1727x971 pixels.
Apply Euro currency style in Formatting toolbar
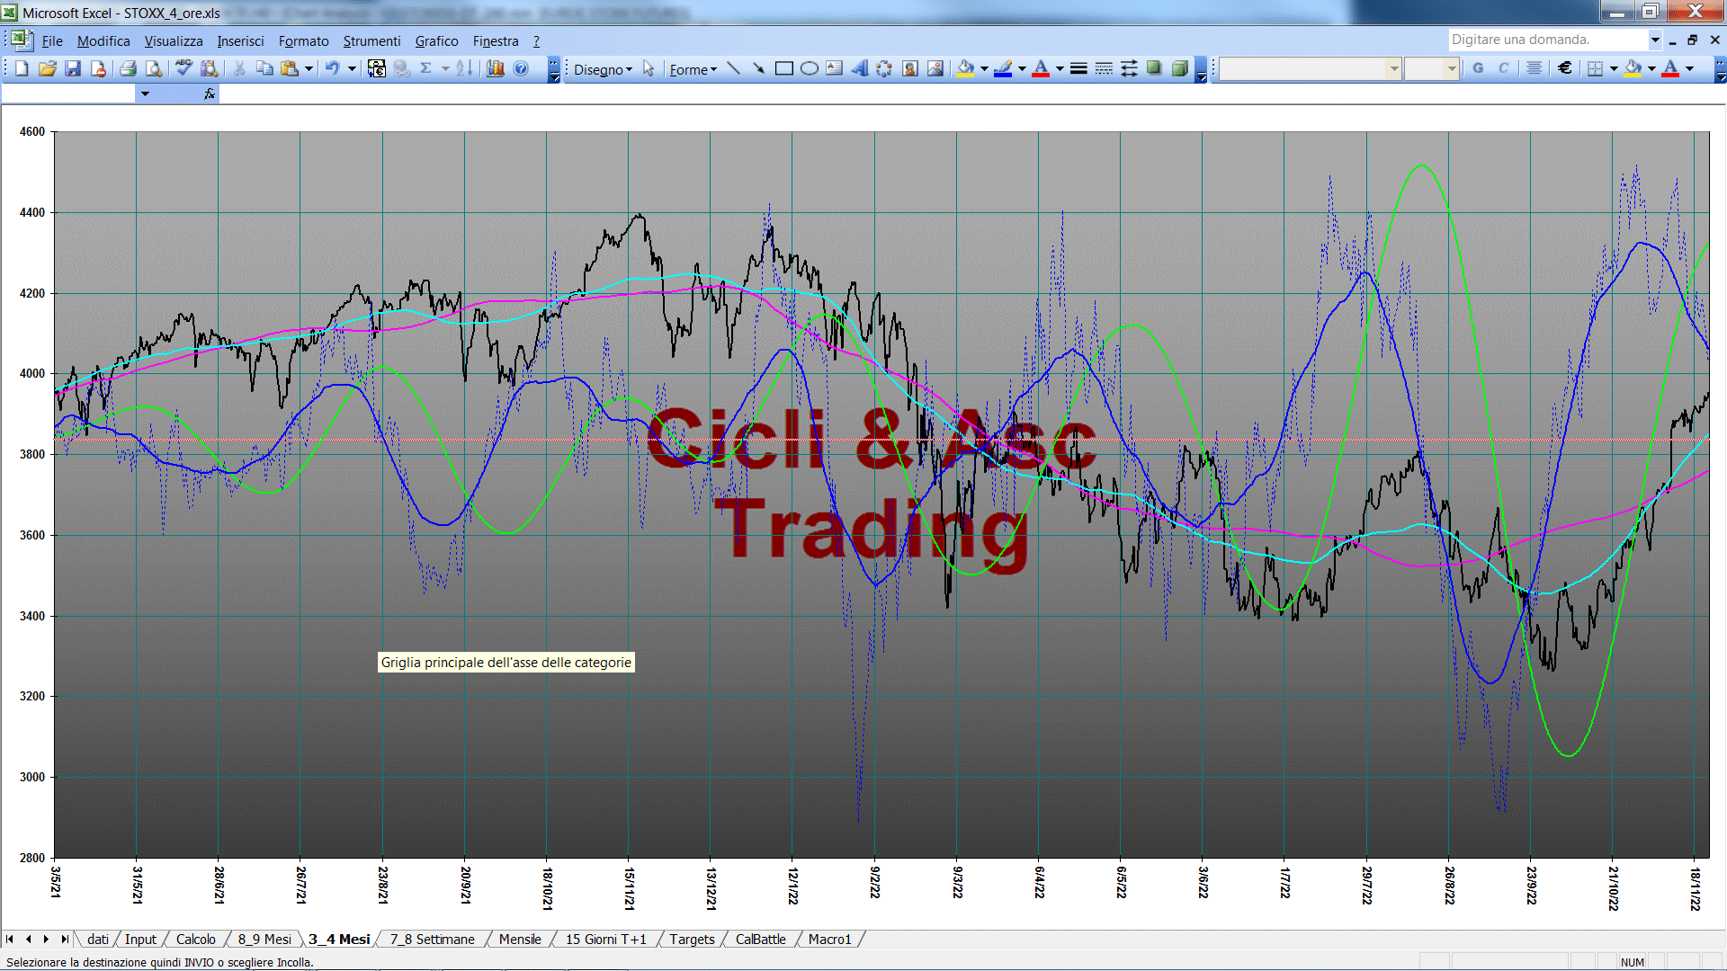1565,68
